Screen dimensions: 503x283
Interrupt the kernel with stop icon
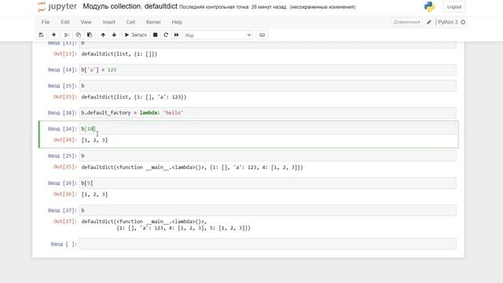coord(155,35)
